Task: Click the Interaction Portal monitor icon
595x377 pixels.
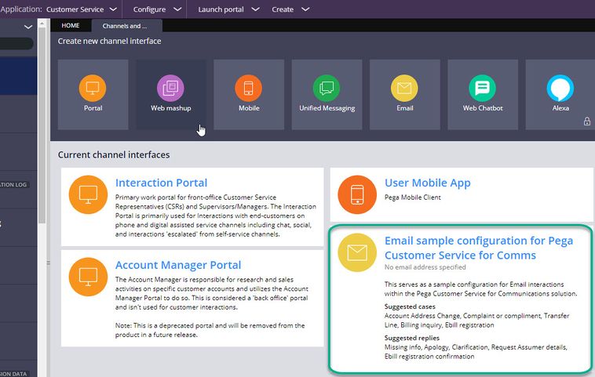Action: 88,194
